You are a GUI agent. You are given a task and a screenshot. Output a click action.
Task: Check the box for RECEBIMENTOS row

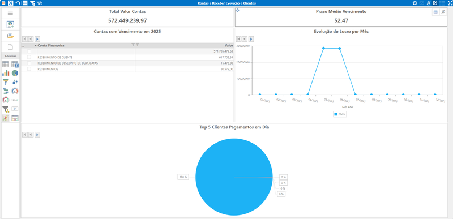[x=29, y=69]
